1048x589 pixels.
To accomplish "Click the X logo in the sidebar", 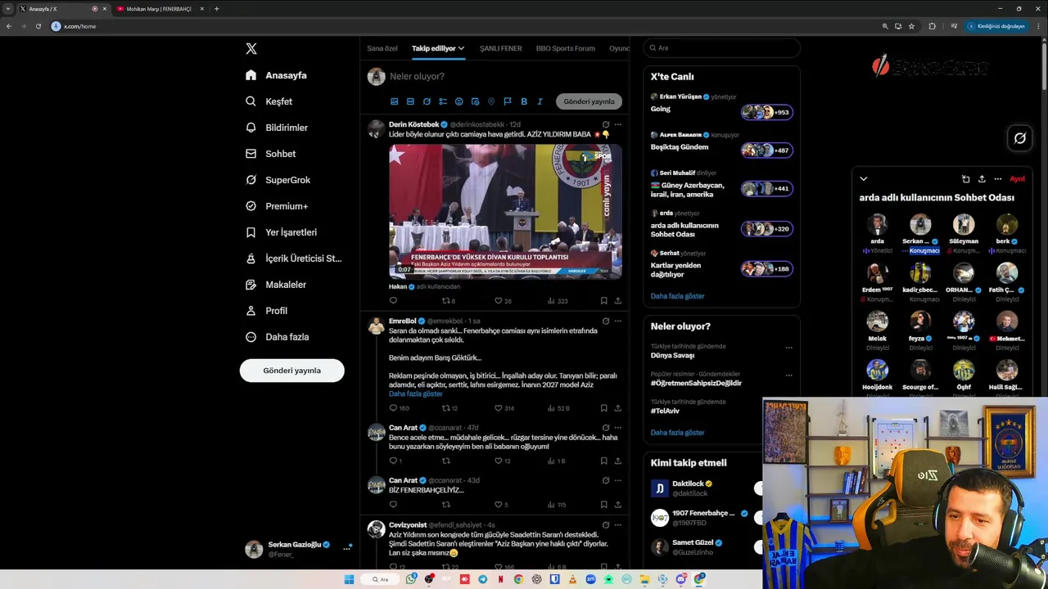I will 251,49.
